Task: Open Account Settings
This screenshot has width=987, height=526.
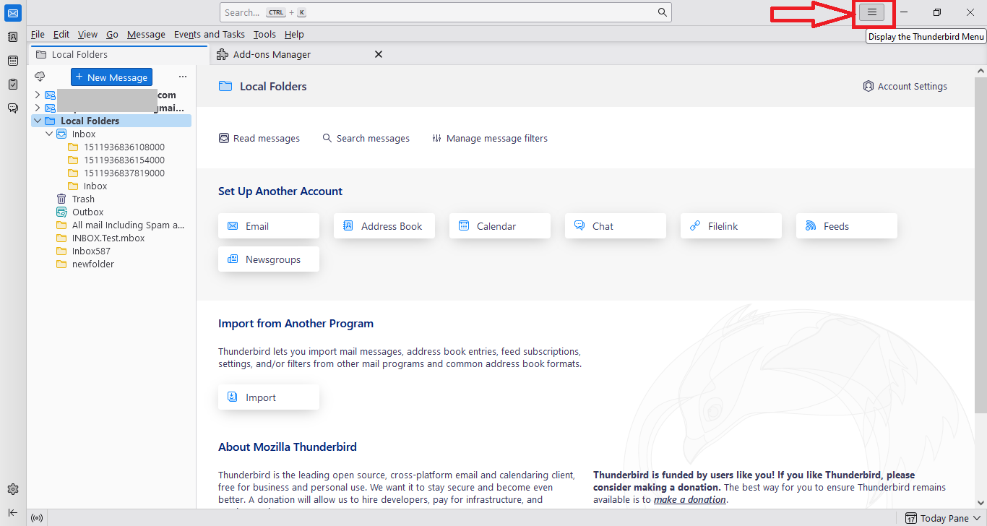Action: [x=905, y=86]
